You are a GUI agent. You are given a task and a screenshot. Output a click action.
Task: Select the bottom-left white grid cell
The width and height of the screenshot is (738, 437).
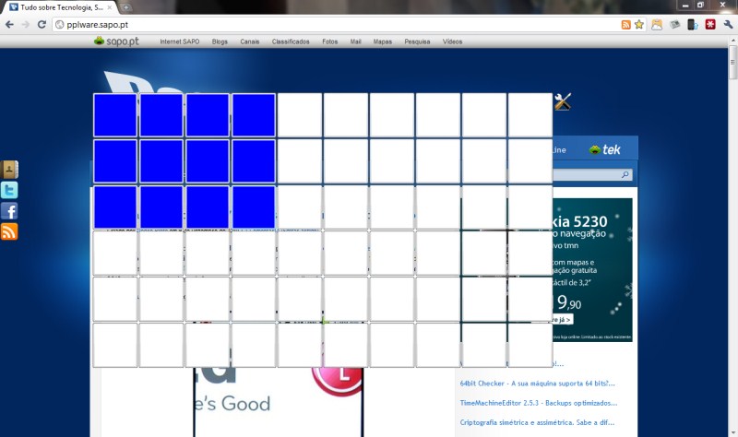[x=114, y=346]
